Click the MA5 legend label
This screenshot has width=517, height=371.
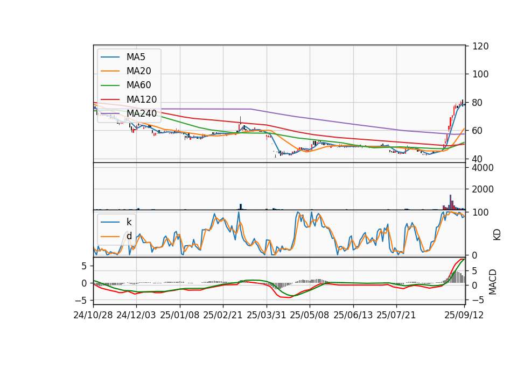point(136,57)
